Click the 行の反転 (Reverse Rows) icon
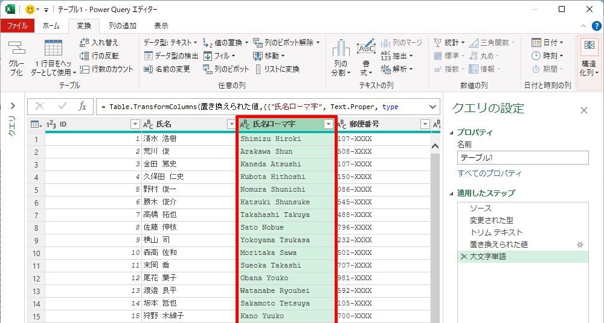The image size is (604, 323). pyautogui.click(x=85, y=56)
